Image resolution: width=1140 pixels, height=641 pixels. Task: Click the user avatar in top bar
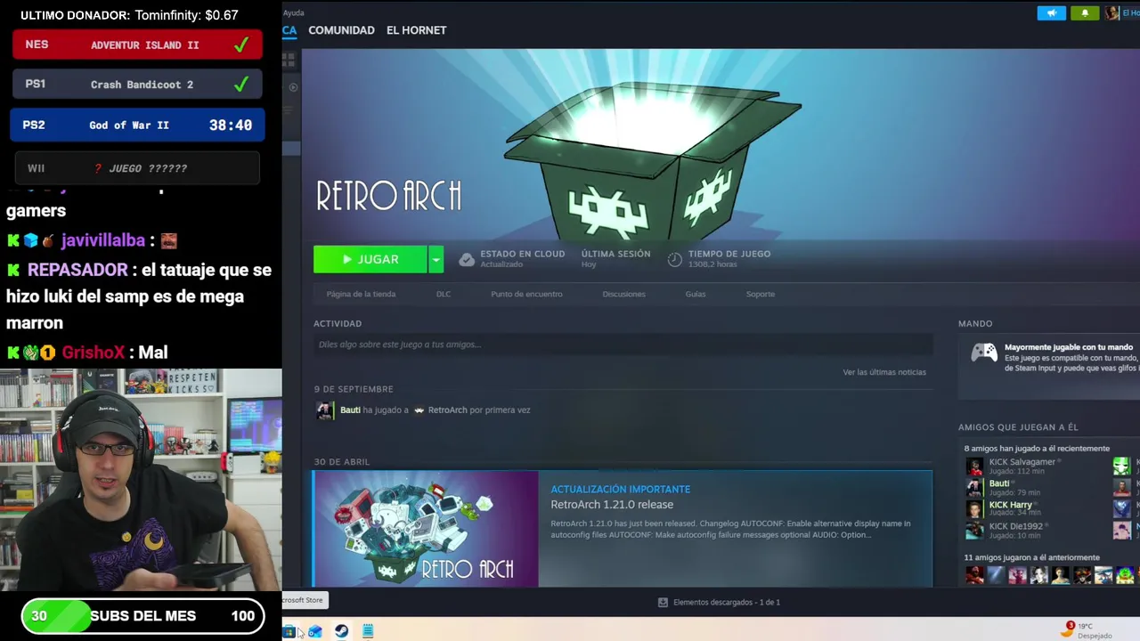(x=1112, y=13)
